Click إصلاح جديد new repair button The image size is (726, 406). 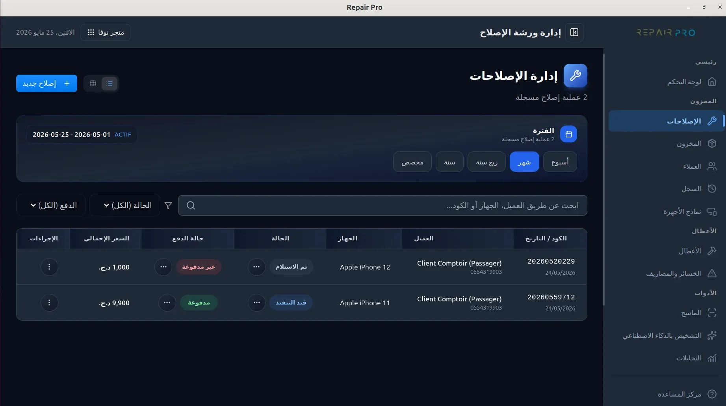click(x=46, y=83)
